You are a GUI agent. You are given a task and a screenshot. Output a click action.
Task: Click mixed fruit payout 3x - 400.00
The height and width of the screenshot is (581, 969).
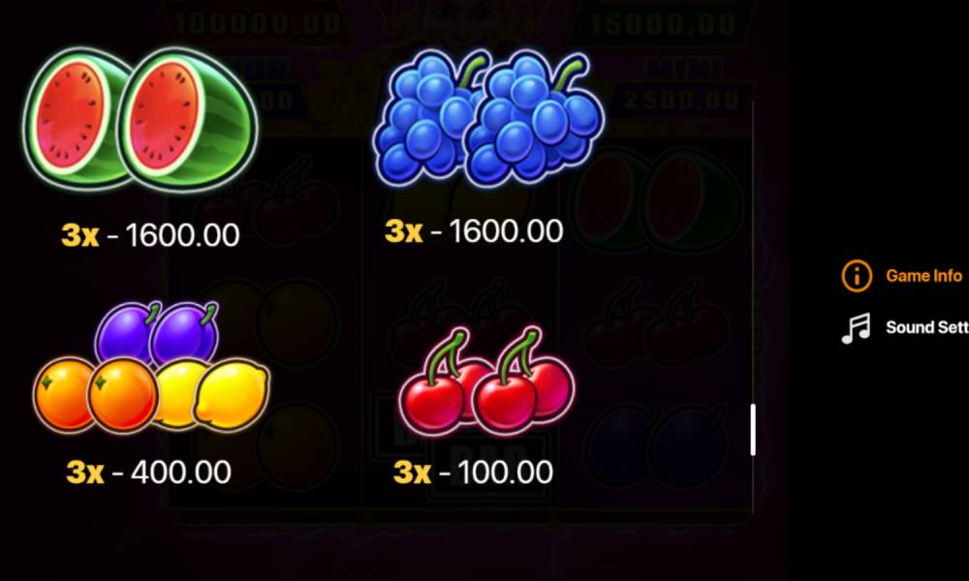149,473
